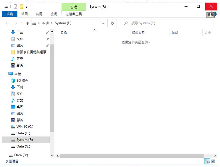The image size is (220, 167).
Task: Click the New Folder icon in quick access toolbar
Action: tap(22, 7)
